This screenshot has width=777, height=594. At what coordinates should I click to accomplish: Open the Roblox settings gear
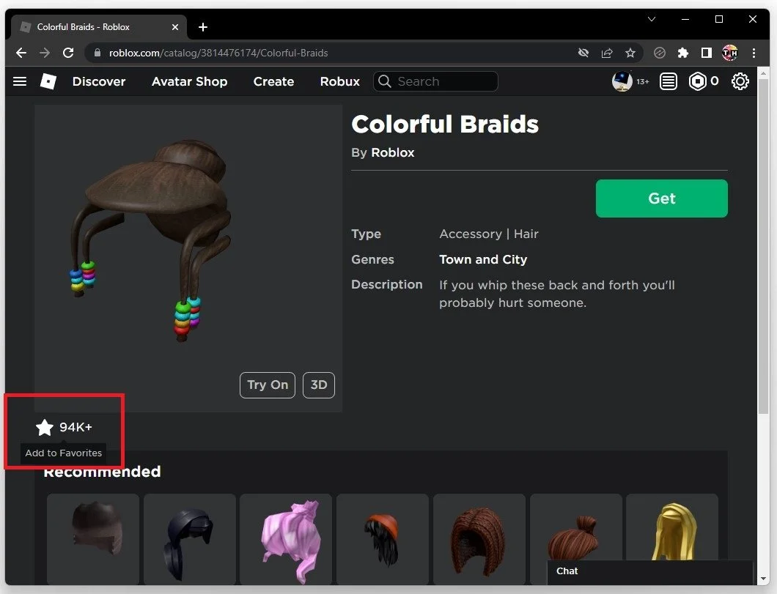740,81
